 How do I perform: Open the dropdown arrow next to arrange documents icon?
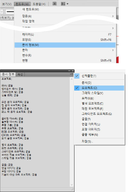tap(67, 4)
